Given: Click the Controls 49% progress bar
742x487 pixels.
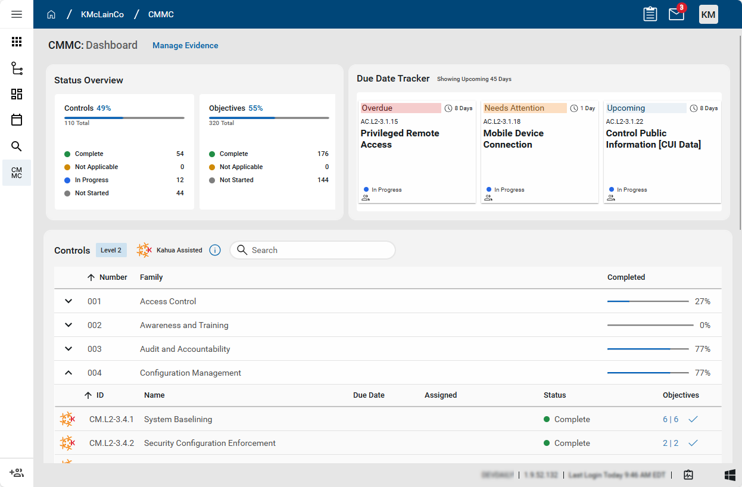Looking at the screenshot, I should click(x=124, y=118).
